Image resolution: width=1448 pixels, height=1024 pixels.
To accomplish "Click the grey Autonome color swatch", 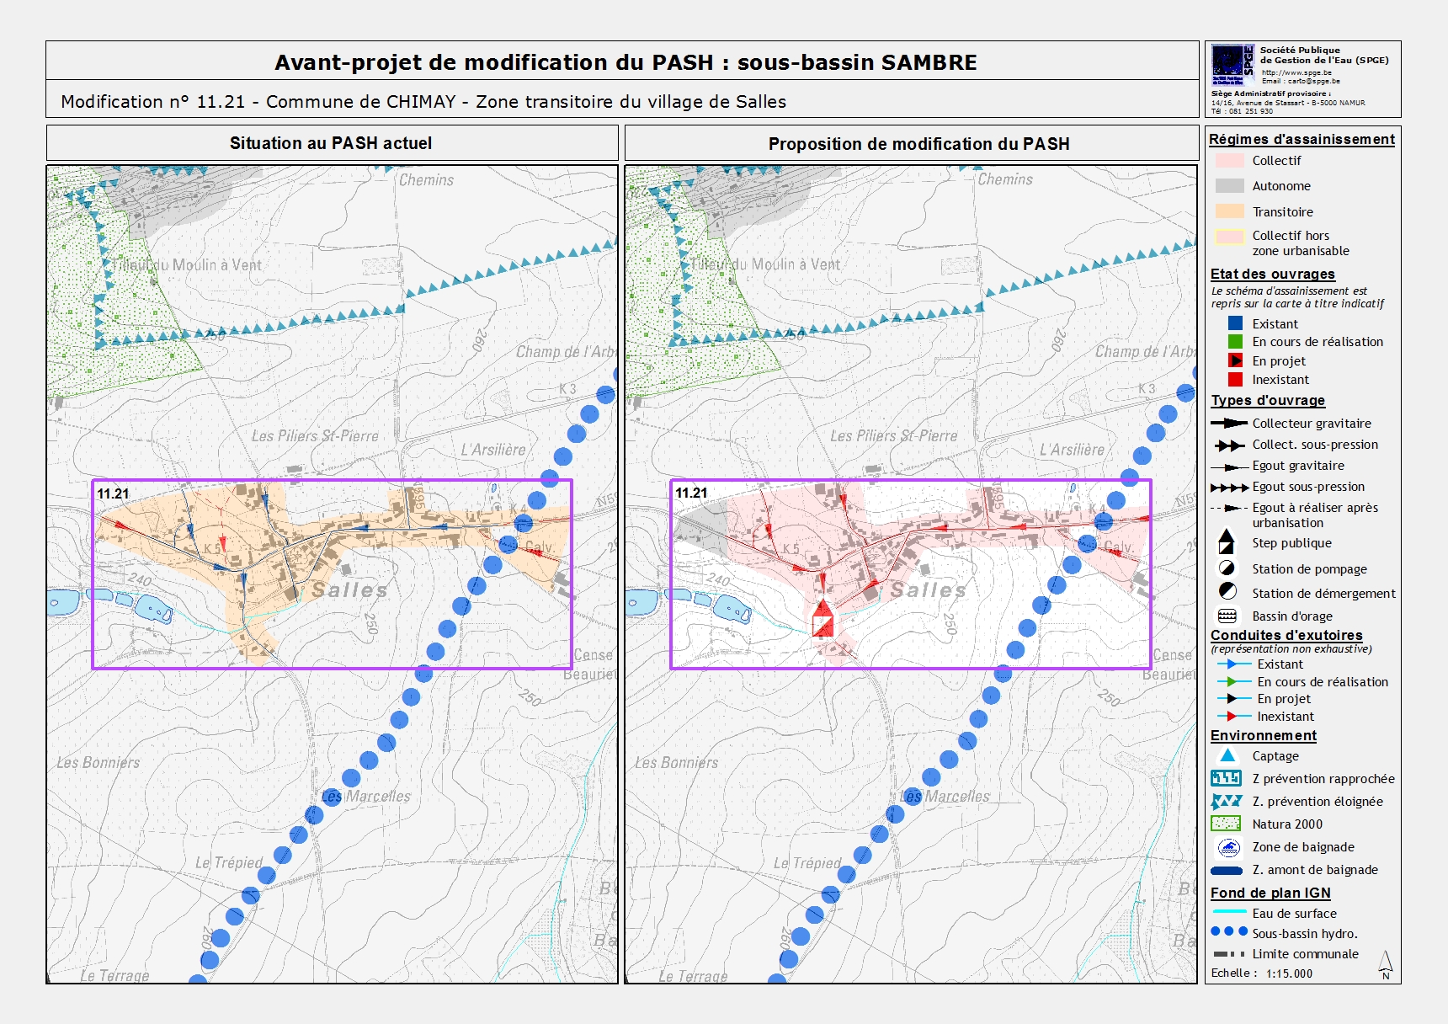I will coord(1229,185).
